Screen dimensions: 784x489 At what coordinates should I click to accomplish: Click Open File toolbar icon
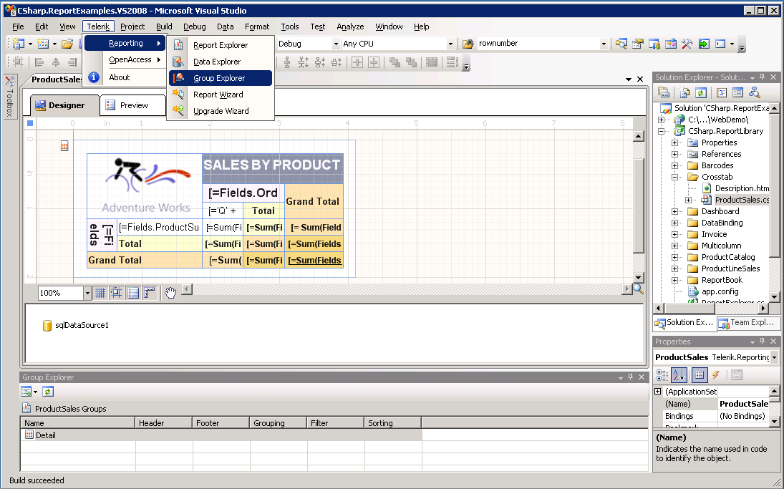point(67,44)
